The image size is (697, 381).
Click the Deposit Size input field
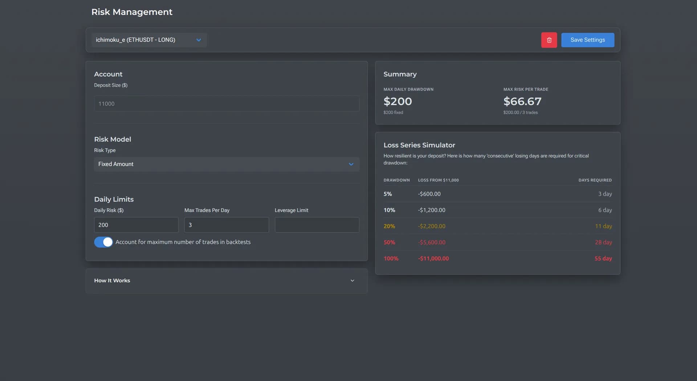tap(227, 104)
